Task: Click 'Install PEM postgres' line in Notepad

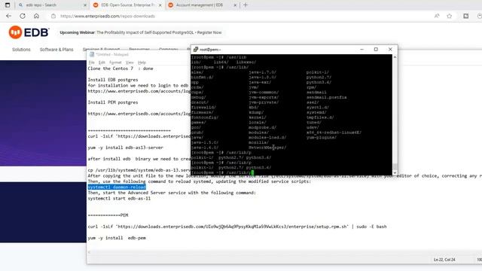Action: click(113, 102)
